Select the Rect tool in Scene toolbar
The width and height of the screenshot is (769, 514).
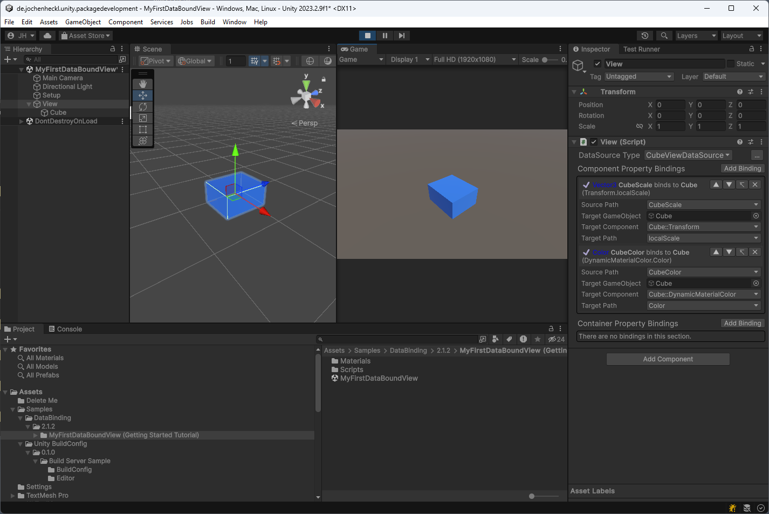(x=142, y=129)
